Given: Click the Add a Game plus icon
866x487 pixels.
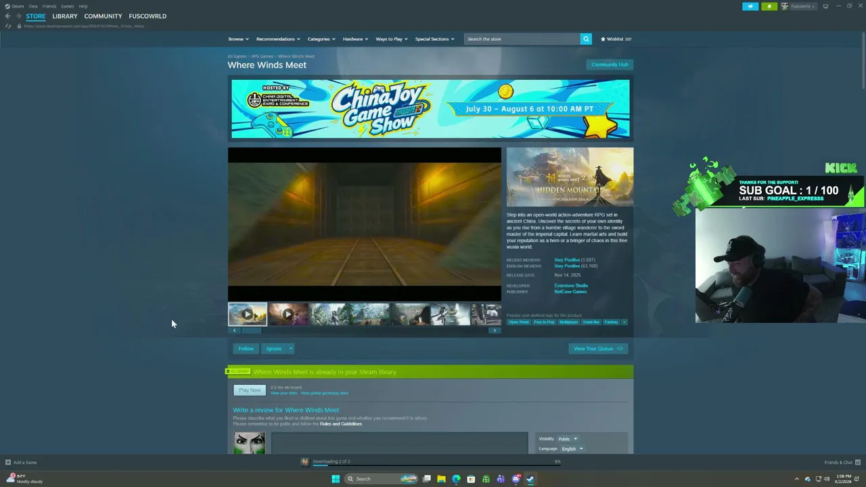Looking at the screenshot, I should (x=8, y=463).
